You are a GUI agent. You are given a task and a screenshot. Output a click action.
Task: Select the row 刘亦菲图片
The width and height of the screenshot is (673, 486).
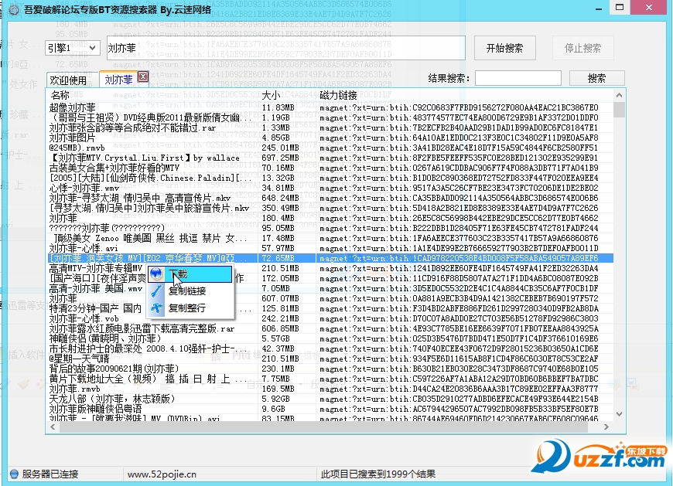tap(330, 138)
